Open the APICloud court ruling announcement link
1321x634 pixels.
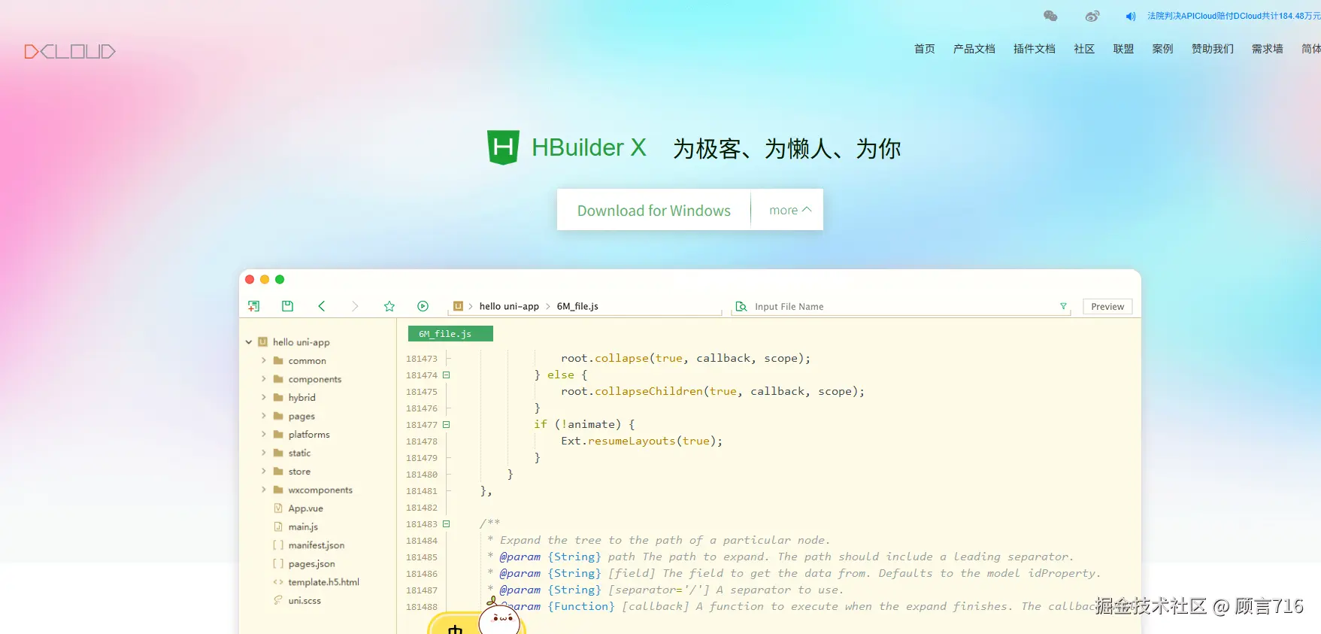pyautogui.click(x=1234, y=16)
